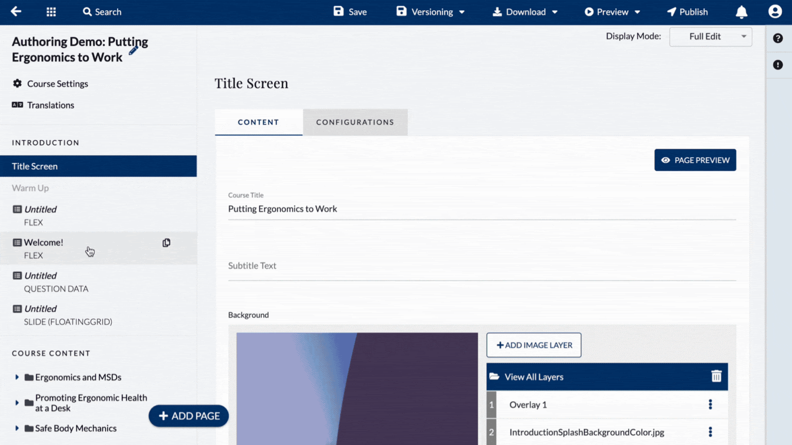The image size is (792, 445).
Task: Click the list icon beside Untitled QUESTION DATA
Action: coord(17,276)
